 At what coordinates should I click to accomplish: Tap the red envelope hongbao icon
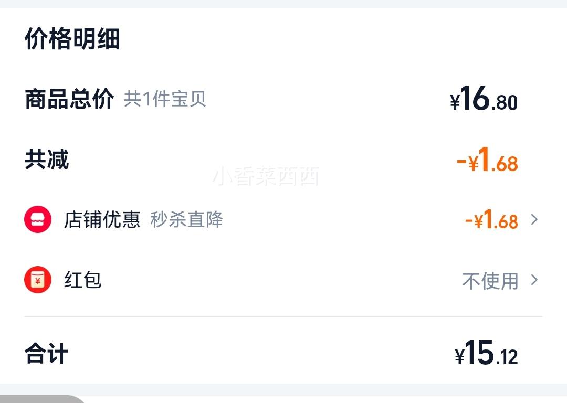click(38, 280)
